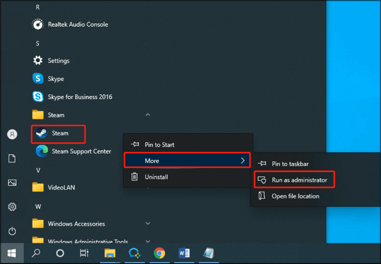Click the Windows Start button
This screenshot has height=264, width=381.
(11, 253)
